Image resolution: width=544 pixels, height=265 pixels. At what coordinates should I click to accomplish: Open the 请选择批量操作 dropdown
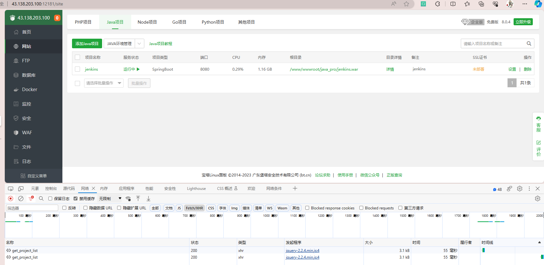click(x=104, y=83)
